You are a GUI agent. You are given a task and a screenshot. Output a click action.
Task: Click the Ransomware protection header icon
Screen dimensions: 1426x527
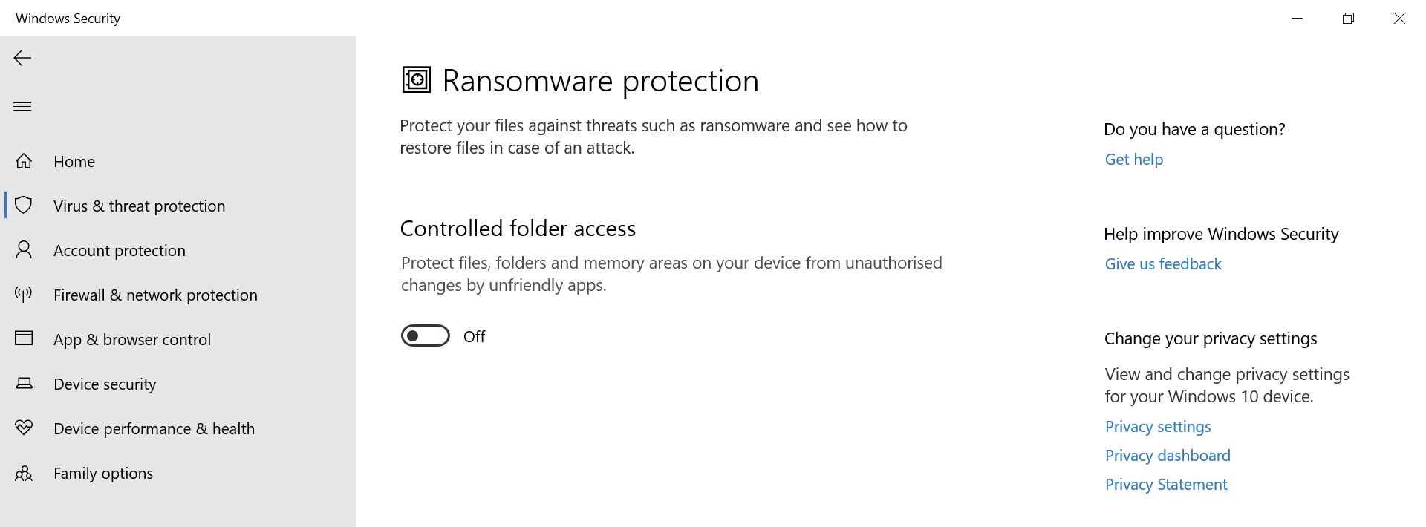tap(416, 79)
